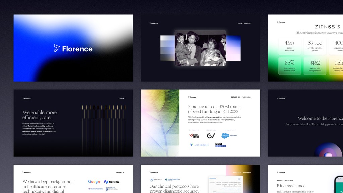The height and width of the screenshot is (193, 343).
Task: Click the small Florence logo on Anig's Journey slide
Action: pos(154,23)
